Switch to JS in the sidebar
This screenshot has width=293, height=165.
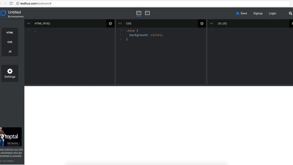tap(10, 51)
